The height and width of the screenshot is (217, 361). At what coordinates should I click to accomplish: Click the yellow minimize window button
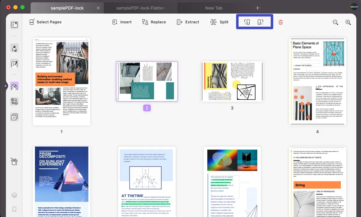point(15,7)
